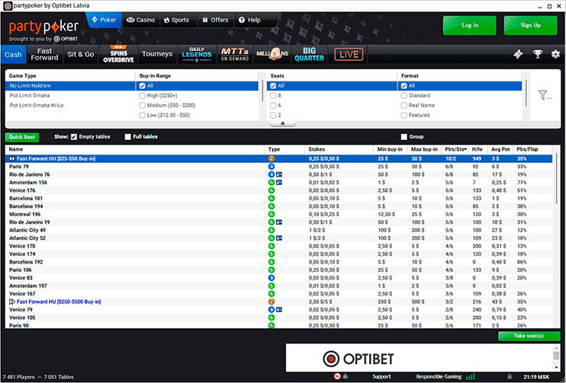Screen dimensions: 566x383
Task: Select the Pot Limit Omaha game type
Action: pos(29,96)
